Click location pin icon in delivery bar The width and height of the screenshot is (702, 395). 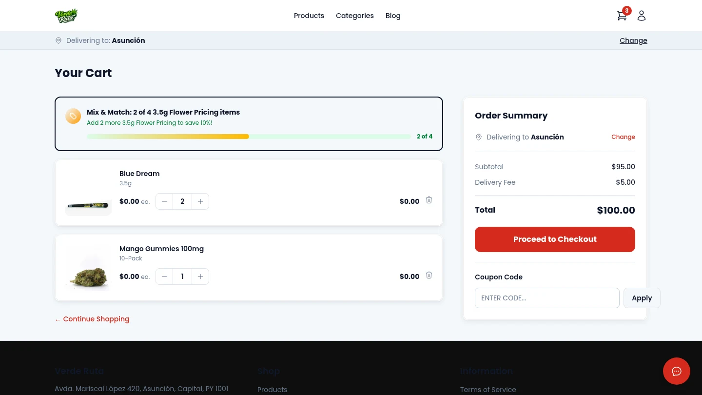click(58, 40)
